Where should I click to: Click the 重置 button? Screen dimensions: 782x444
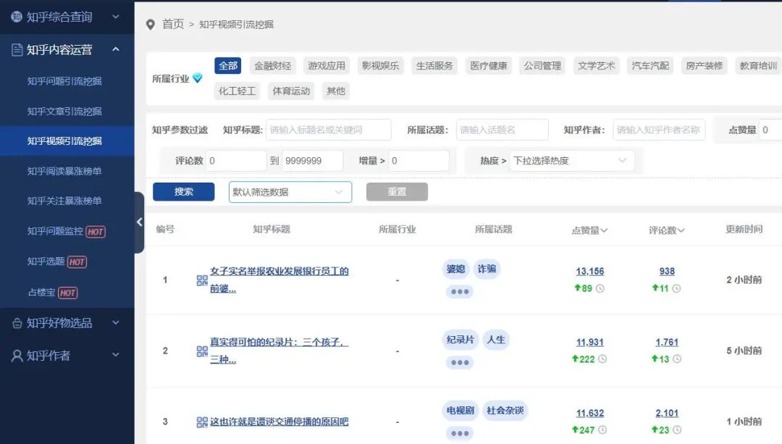(397, 191)
